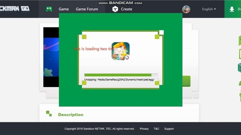
Task: Click the download arrow icon
Action: click(x=232, y=9)
